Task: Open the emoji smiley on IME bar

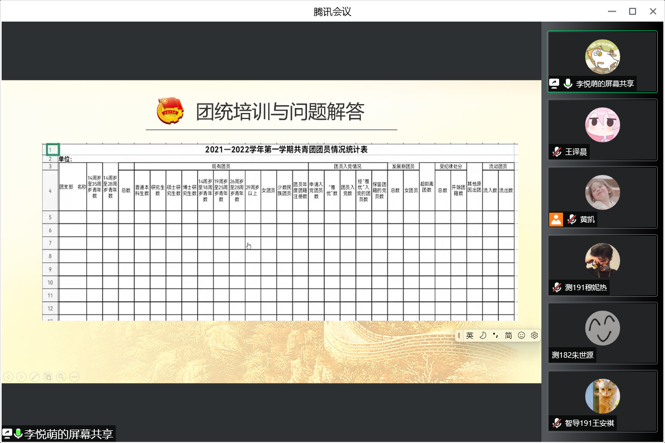Action: point(521,335)
